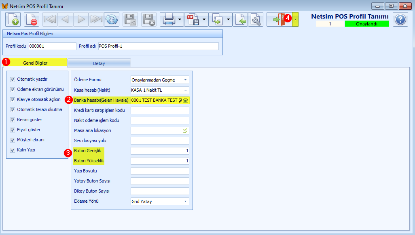
Task: Click the refresh icon in toolbar
Action: coord(112,19)
